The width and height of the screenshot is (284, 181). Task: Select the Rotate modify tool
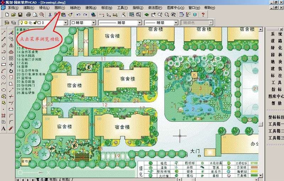(11, 71)
